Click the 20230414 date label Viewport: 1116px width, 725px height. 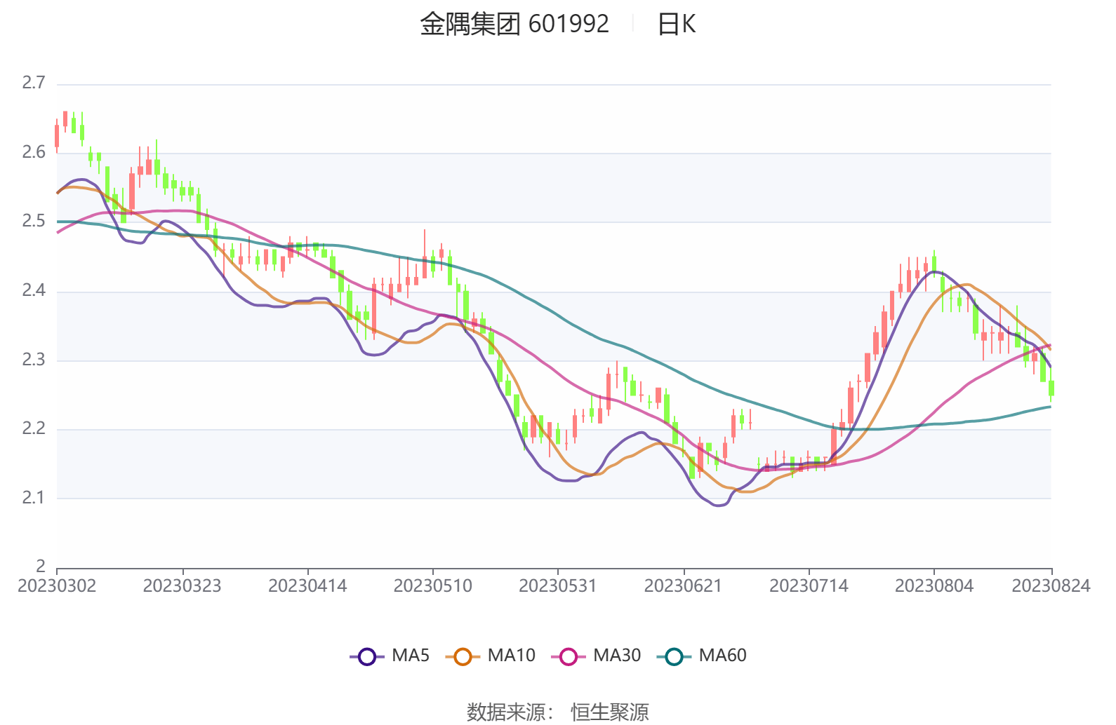click(x=307, y=586)
